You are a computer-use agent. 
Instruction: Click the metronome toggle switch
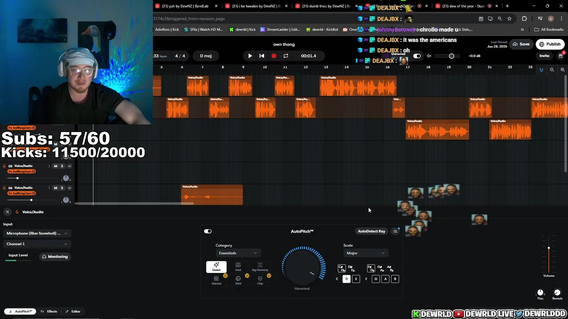417,56
